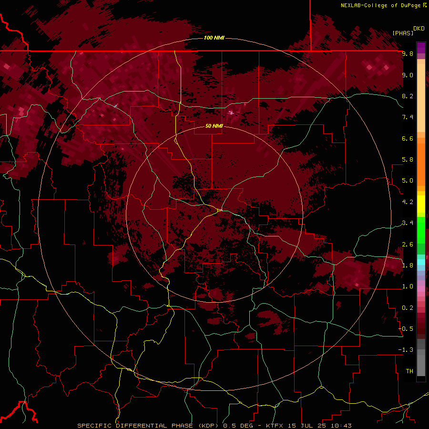Click the 3.4 scale value

click(408, 223)
